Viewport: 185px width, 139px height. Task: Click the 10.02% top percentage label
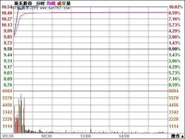tap(176, 7)
